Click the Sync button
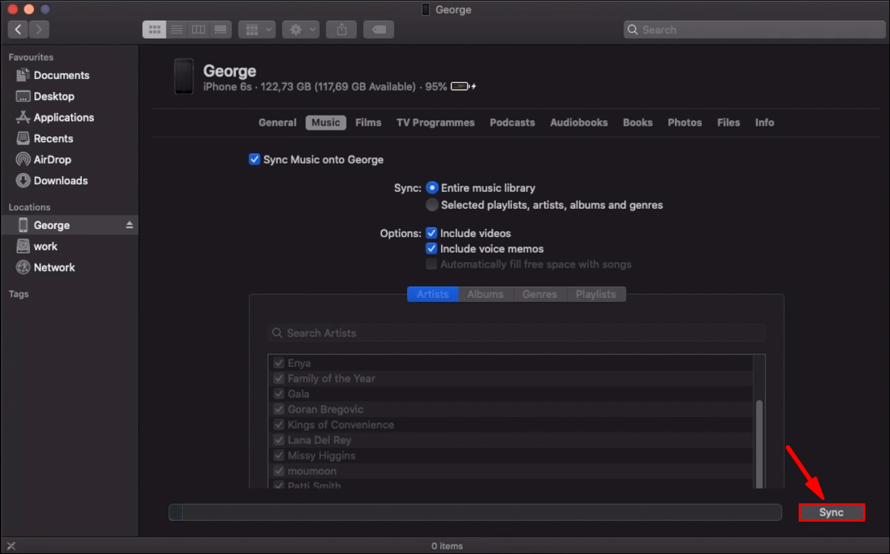The image size is (890, 554). (x=832, y=513)
